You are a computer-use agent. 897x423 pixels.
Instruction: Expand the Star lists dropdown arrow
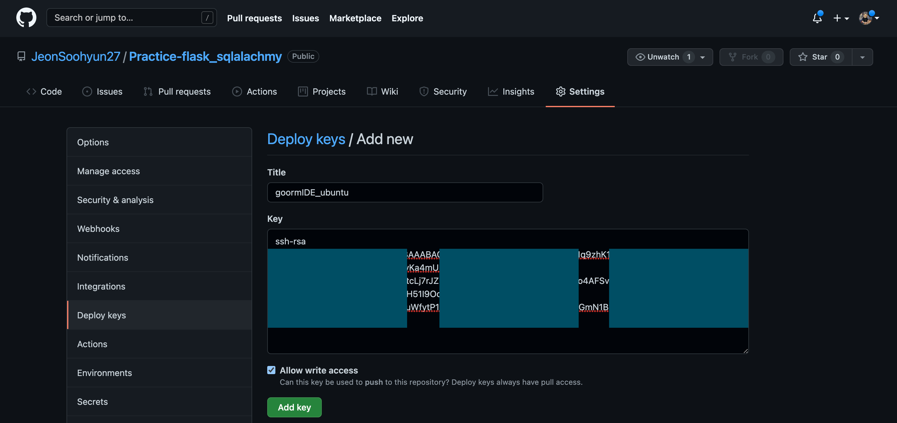[x=862, y=57]
